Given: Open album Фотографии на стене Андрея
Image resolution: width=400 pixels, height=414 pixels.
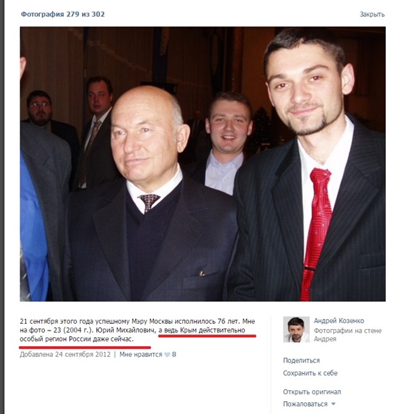Looking at the screenshot, I should pos(348,335).
